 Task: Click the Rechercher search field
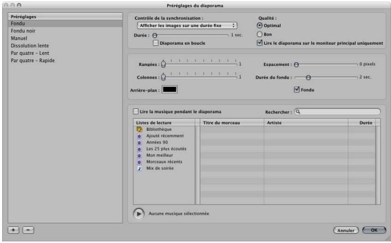tap(337, 112)
